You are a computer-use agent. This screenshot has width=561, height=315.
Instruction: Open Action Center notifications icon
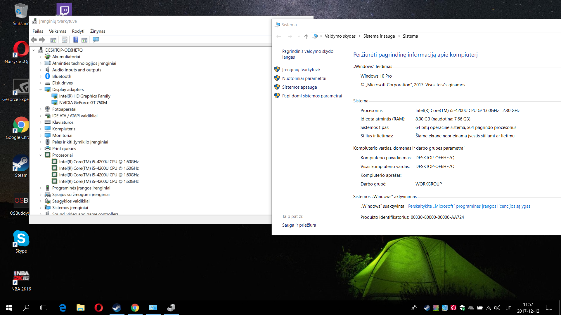coord(549,308)
